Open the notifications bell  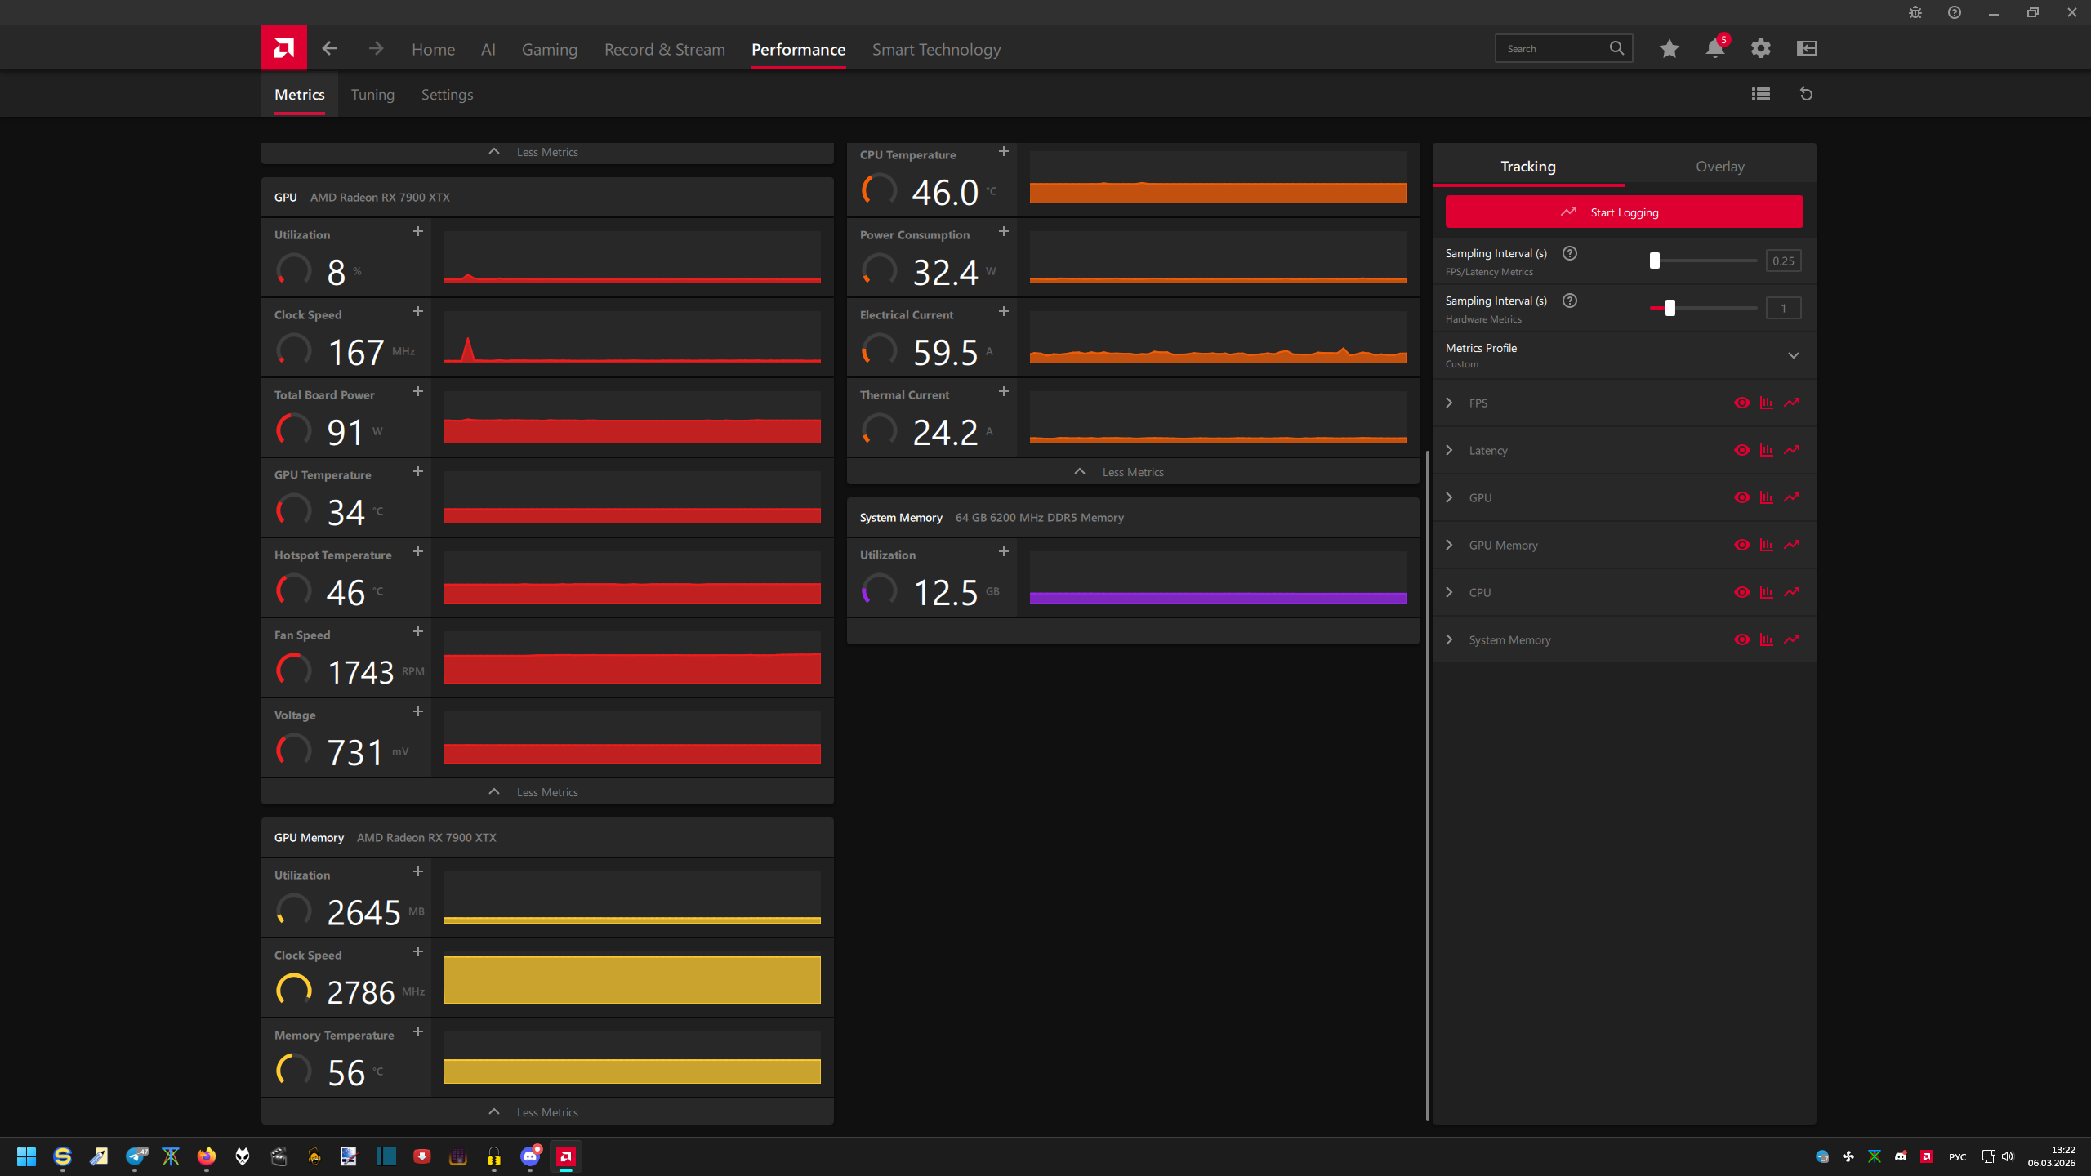(1714, 49)
